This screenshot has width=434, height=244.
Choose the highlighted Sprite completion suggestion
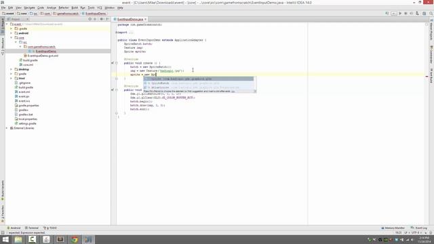(x=199, y=79)
